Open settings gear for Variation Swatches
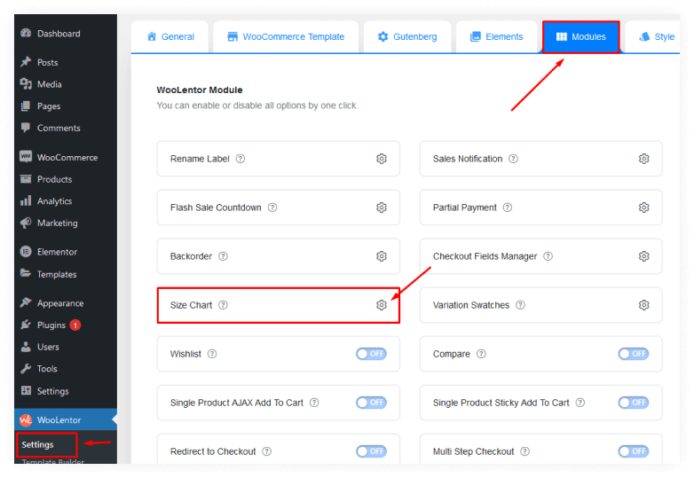The width and height of the screenshot is (694, 478). 643,305
